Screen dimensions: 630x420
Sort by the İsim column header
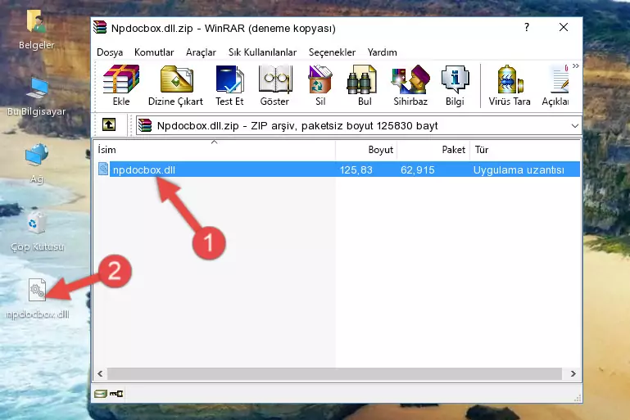tap(215, 150)
